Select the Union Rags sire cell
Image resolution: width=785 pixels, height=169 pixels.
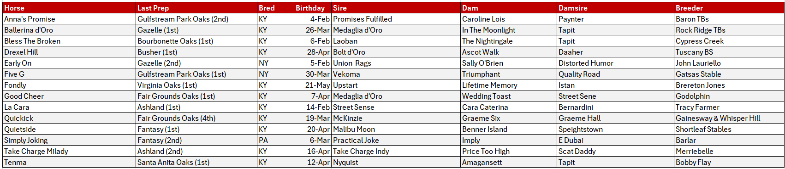(396, 63)
